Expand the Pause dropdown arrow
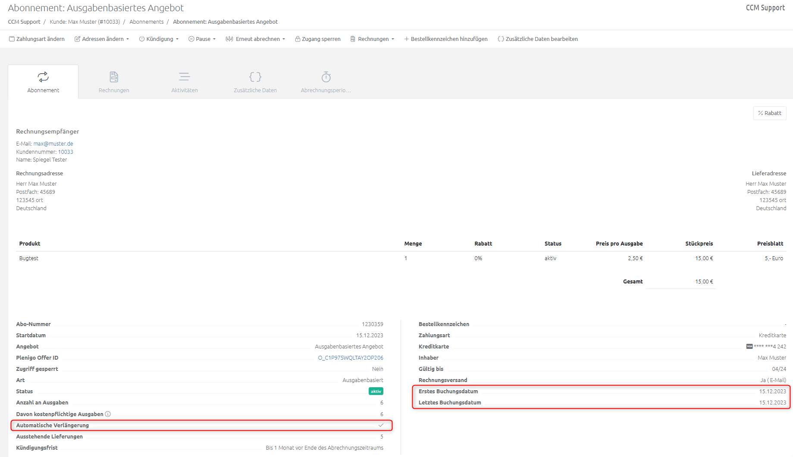This screenshot has height=457, width=793. (x=214, y=39)
